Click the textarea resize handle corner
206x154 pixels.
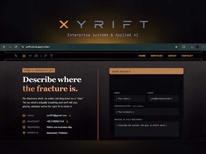tap(178, 136)
